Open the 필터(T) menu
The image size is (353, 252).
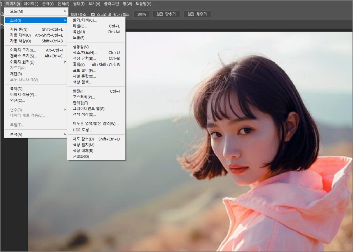coord(78,4)
